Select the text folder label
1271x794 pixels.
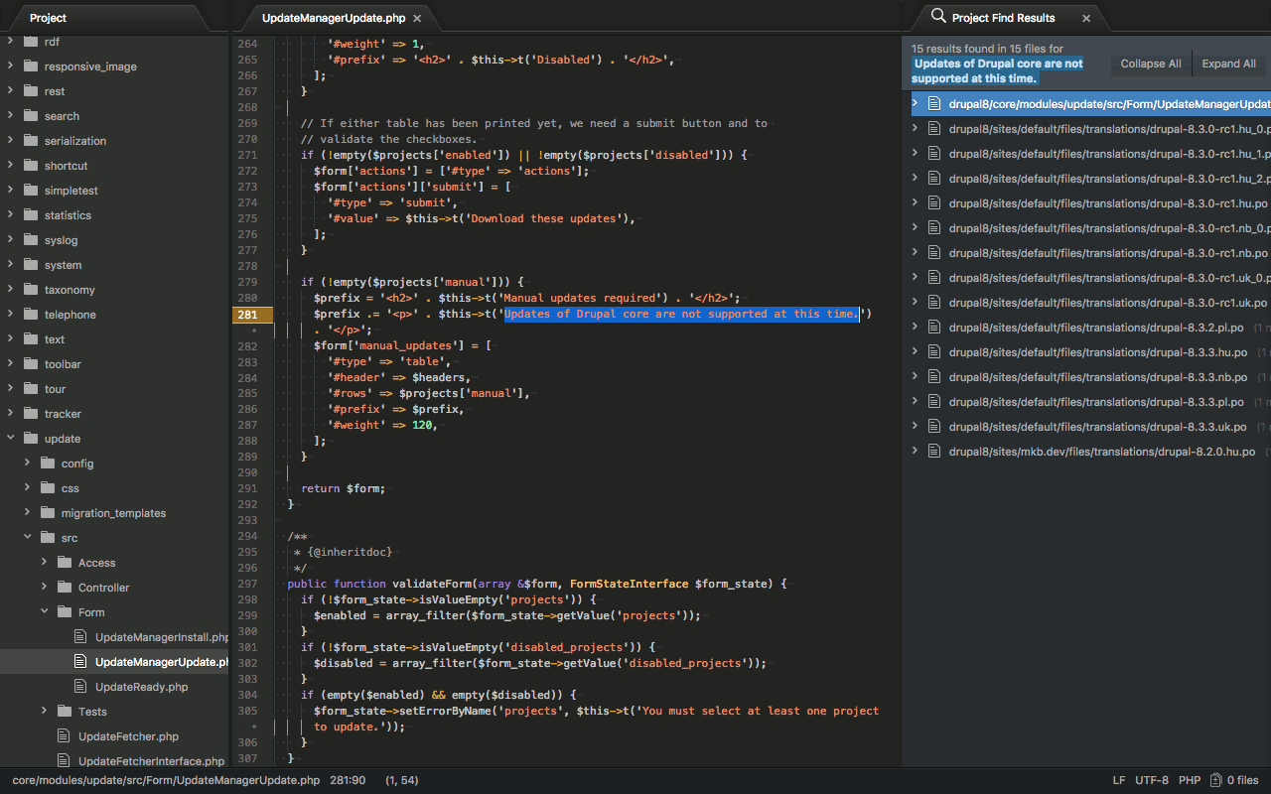55,339
